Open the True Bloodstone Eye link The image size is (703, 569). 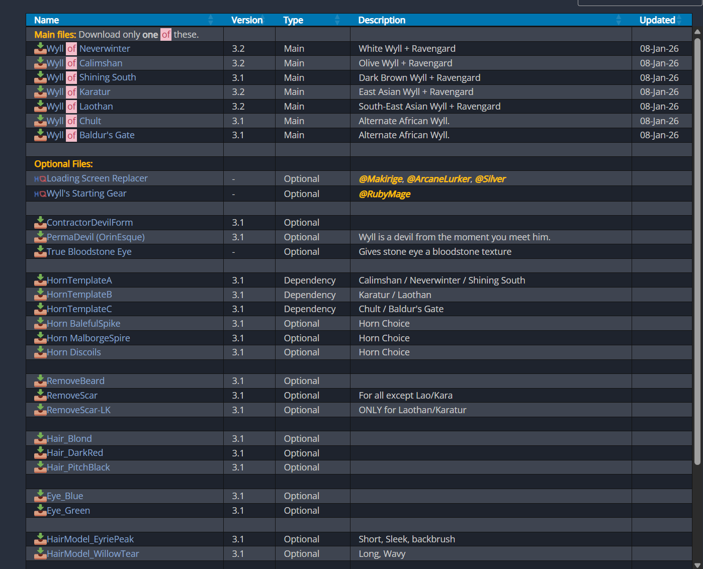tap(89, 252)
